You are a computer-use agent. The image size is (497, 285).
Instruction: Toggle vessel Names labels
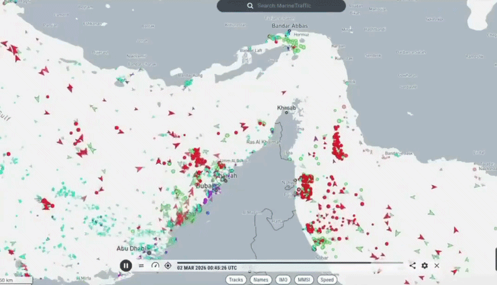(x=261, y=280)
